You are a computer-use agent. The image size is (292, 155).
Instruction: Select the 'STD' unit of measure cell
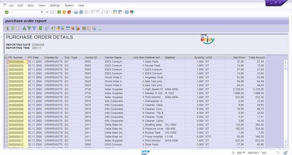[215, 137]
